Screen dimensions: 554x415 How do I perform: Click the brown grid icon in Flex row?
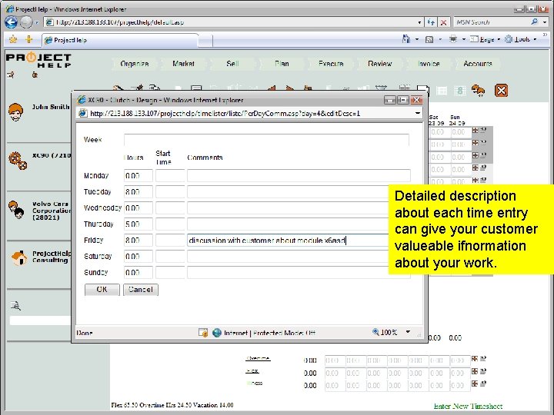coord(475,371)
